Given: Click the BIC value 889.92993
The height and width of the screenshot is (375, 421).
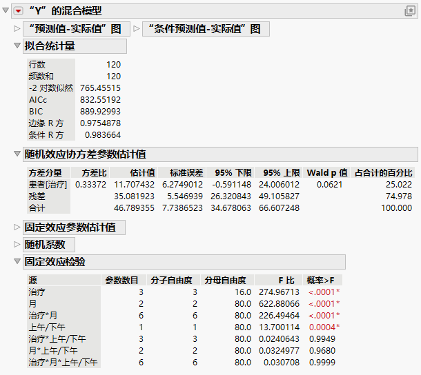Looking at the screenshot, I should (x=100, y=112).
